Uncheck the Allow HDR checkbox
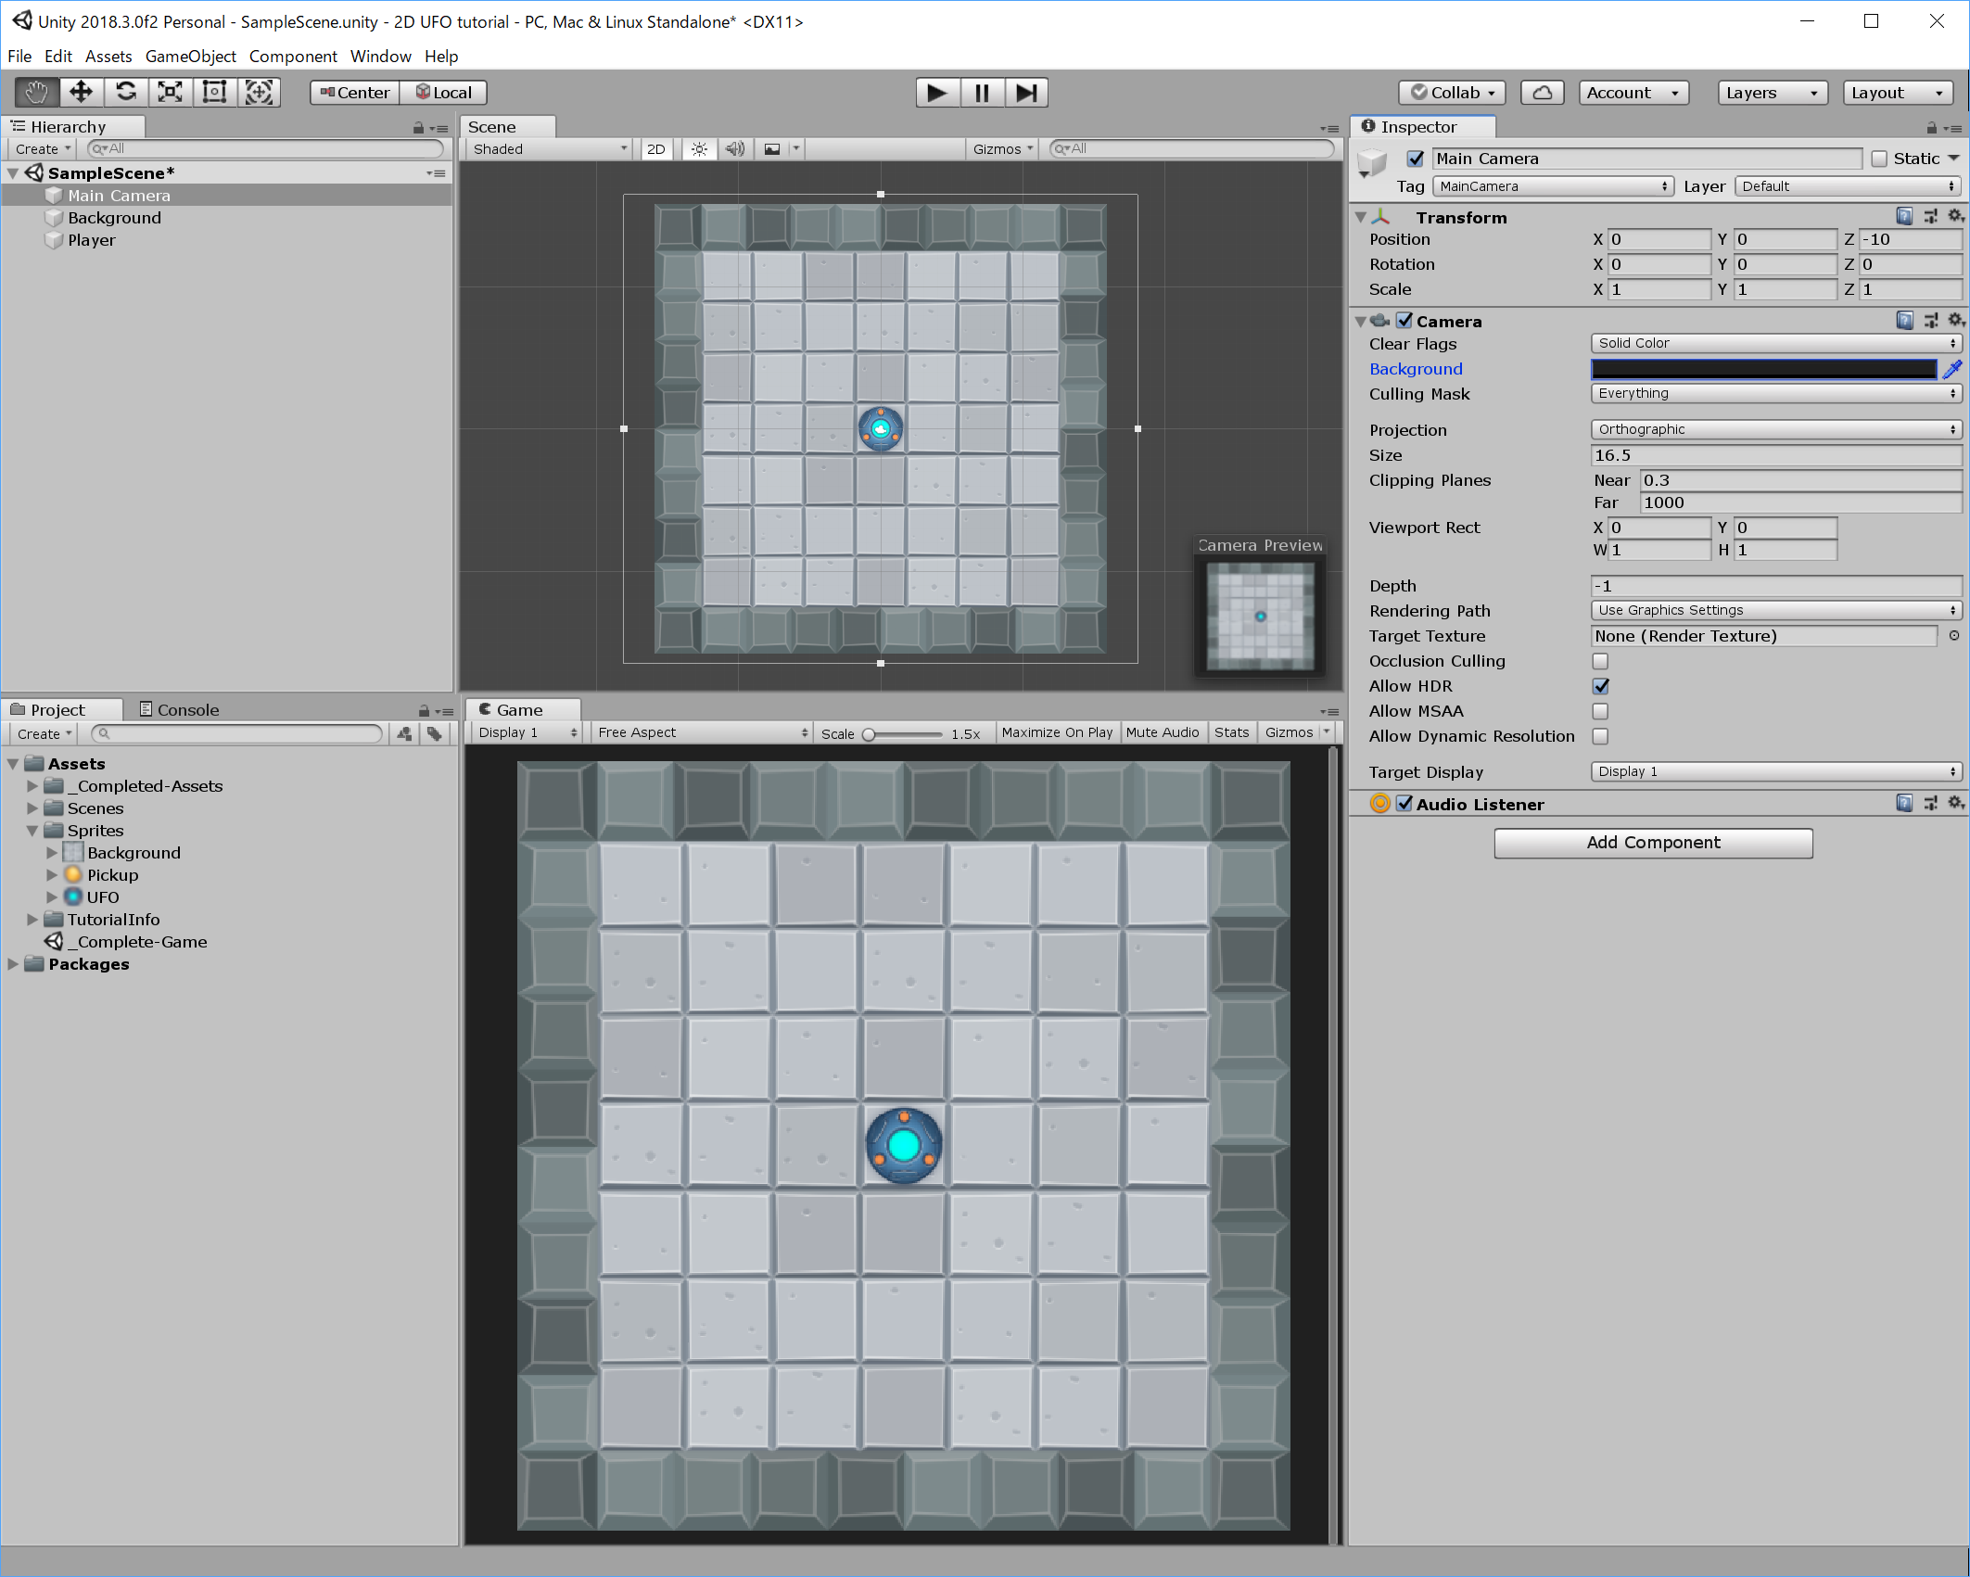 click(x=1600, y=686)
